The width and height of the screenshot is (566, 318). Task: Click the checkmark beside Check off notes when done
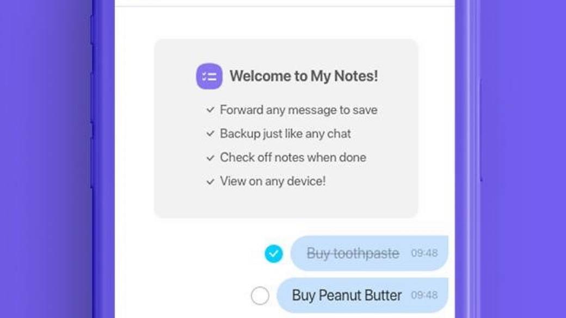210,158
